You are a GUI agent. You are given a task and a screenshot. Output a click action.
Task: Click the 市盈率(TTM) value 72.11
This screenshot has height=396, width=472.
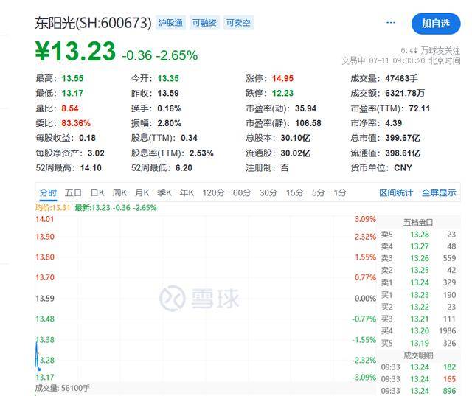click(x=420, y=108)
